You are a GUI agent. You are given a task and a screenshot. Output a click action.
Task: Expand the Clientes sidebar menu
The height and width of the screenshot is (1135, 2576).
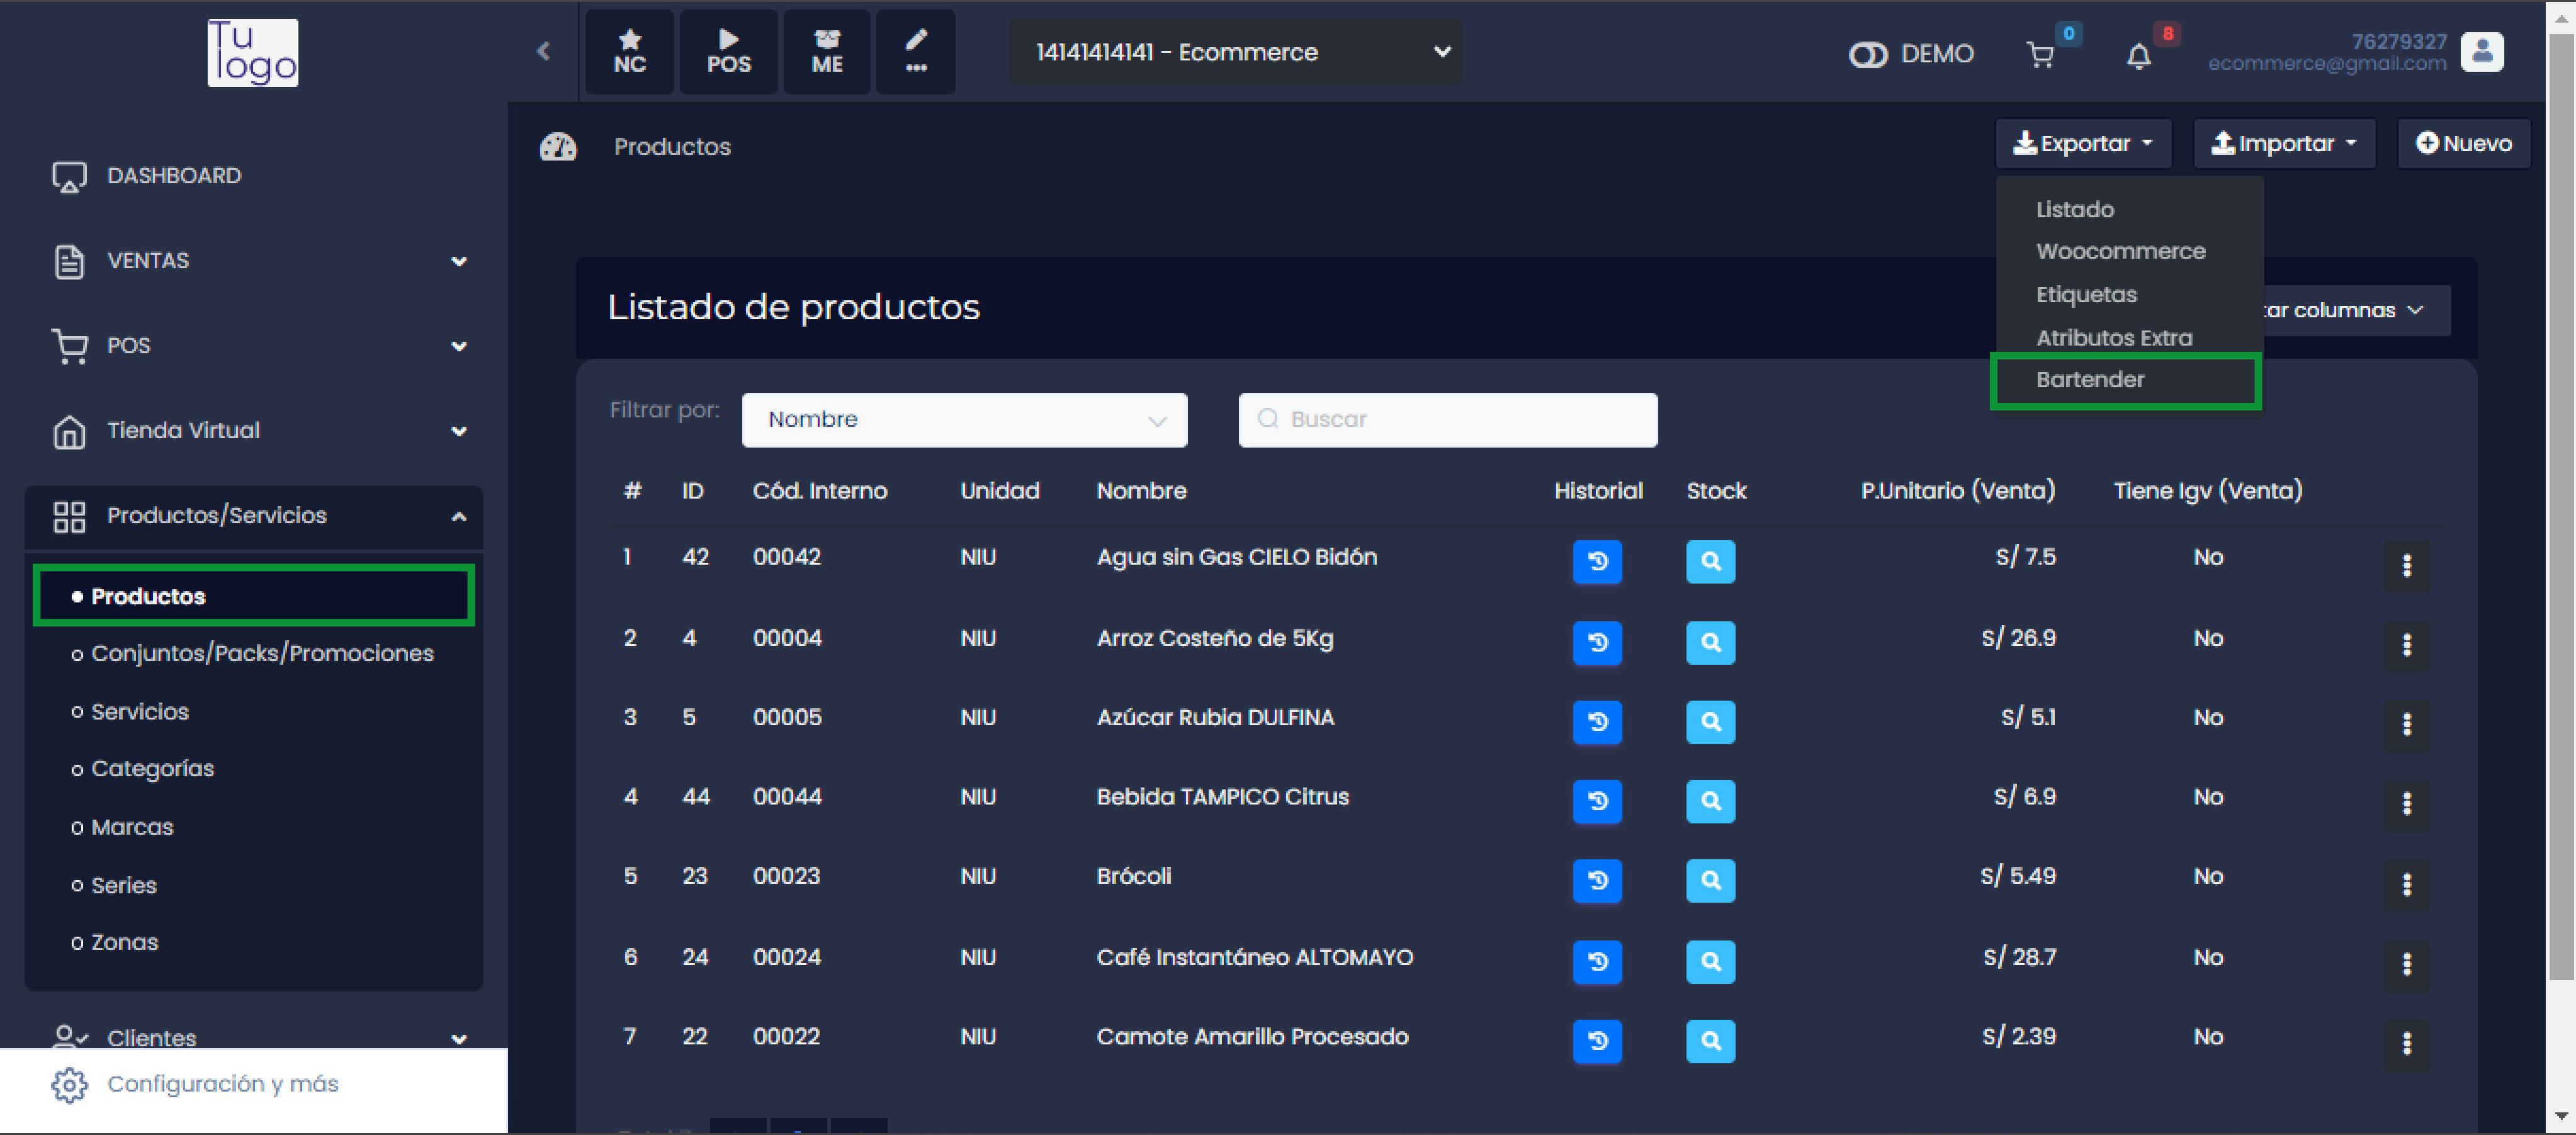coord(254,1037)
